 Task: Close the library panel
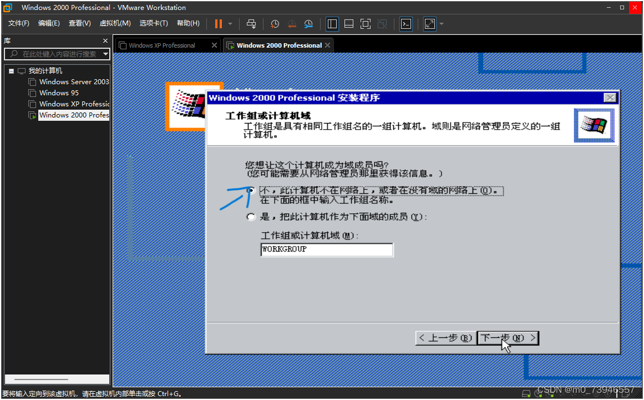coord(105,40)
